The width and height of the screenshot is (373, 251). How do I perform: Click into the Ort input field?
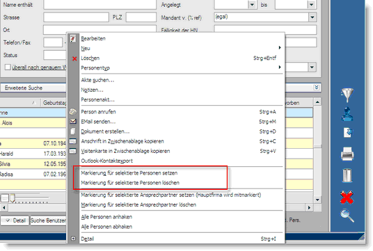tap(100, 29)
